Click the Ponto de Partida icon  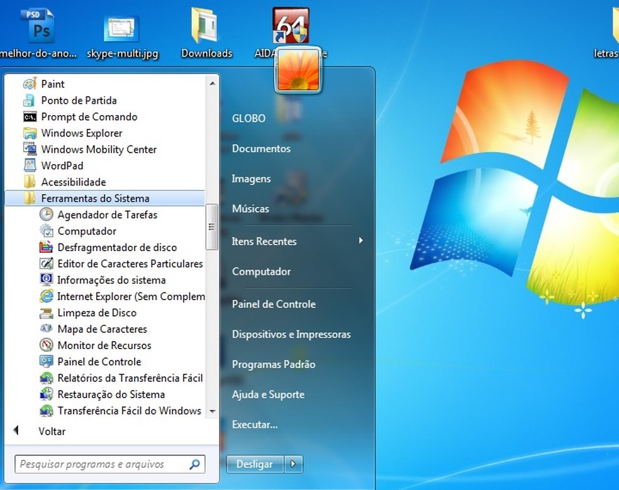29,100
